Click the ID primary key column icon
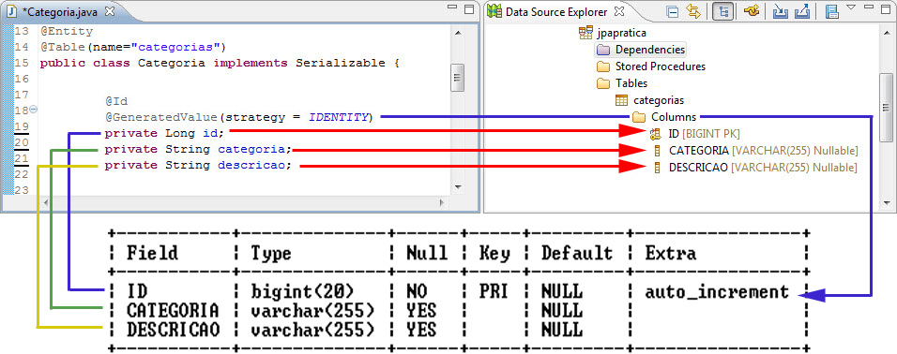 coord(656,134)
